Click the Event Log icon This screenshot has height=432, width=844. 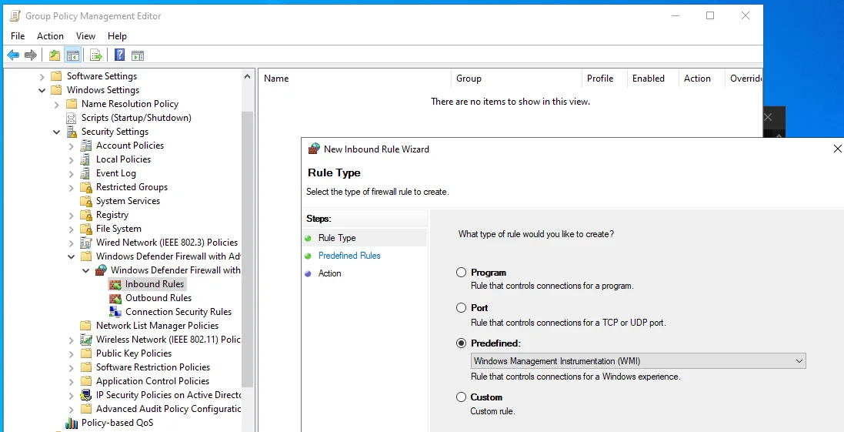click(x=85, y=173)
